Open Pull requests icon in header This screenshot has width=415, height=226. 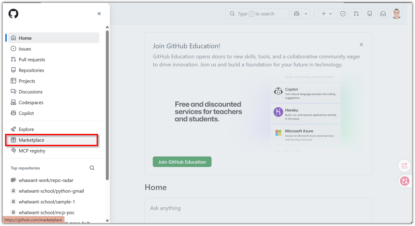point(356,14)
